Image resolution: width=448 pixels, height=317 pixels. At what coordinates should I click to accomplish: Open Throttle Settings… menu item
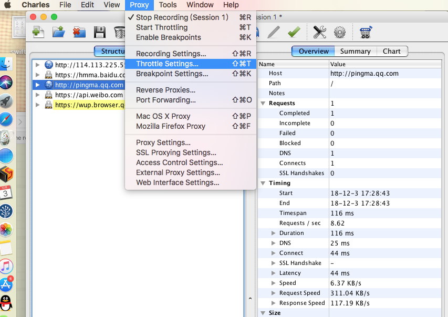pyautogui.click(x=190, y=64)
